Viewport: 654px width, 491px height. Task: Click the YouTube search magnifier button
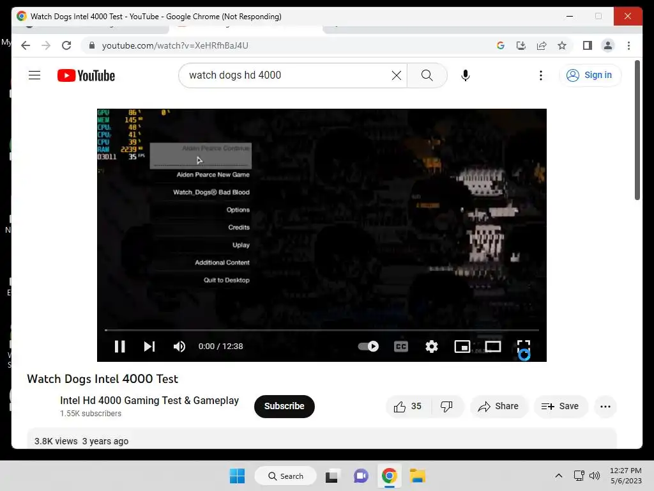(427, 75)
